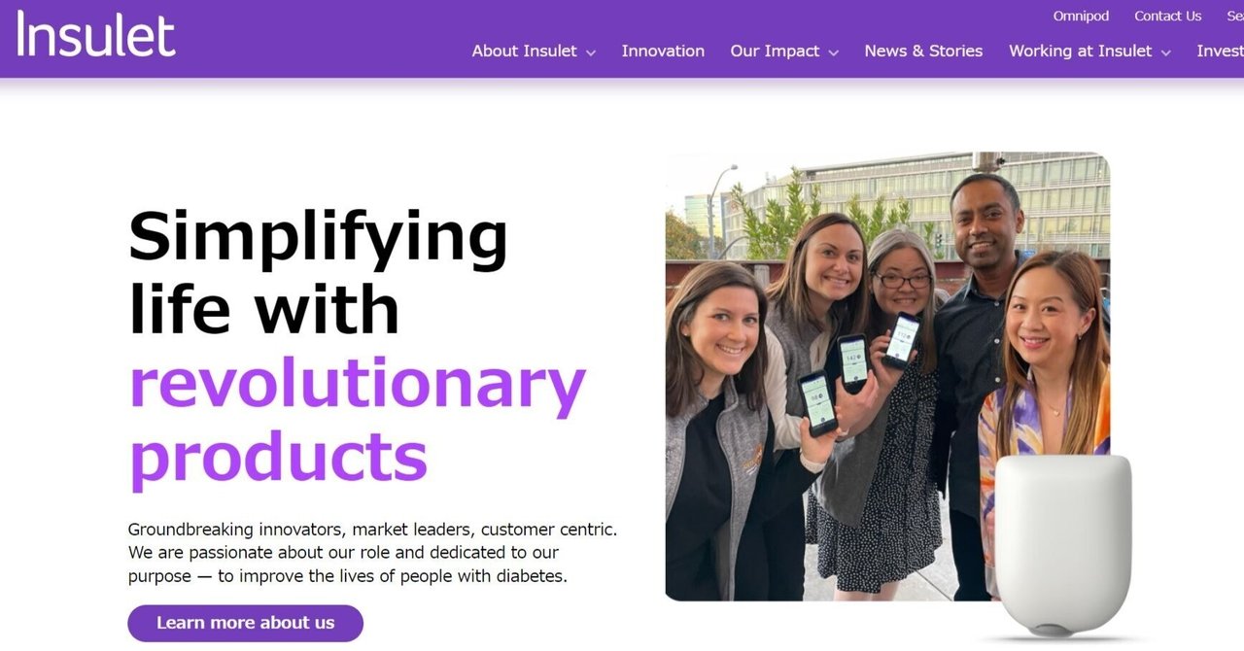1244x651 pixels.
Task: Open the Our Impact menu label
Action: (775, 51)
